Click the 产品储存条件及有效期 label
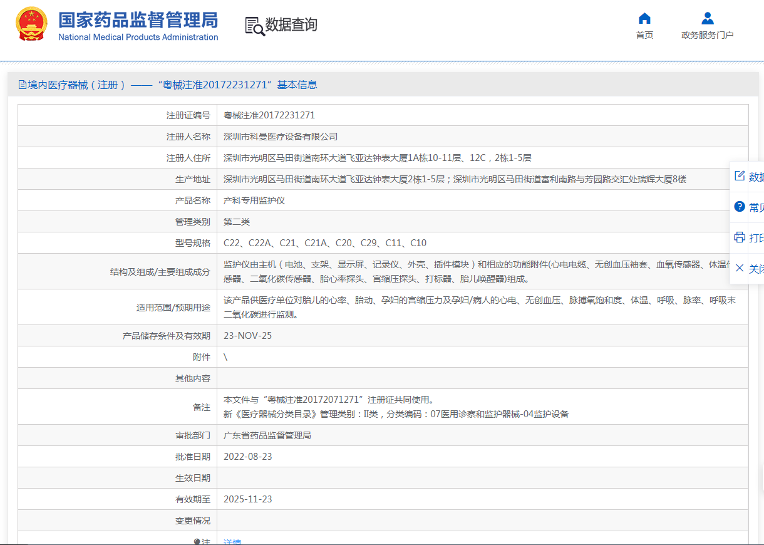 tap(167, 336)
